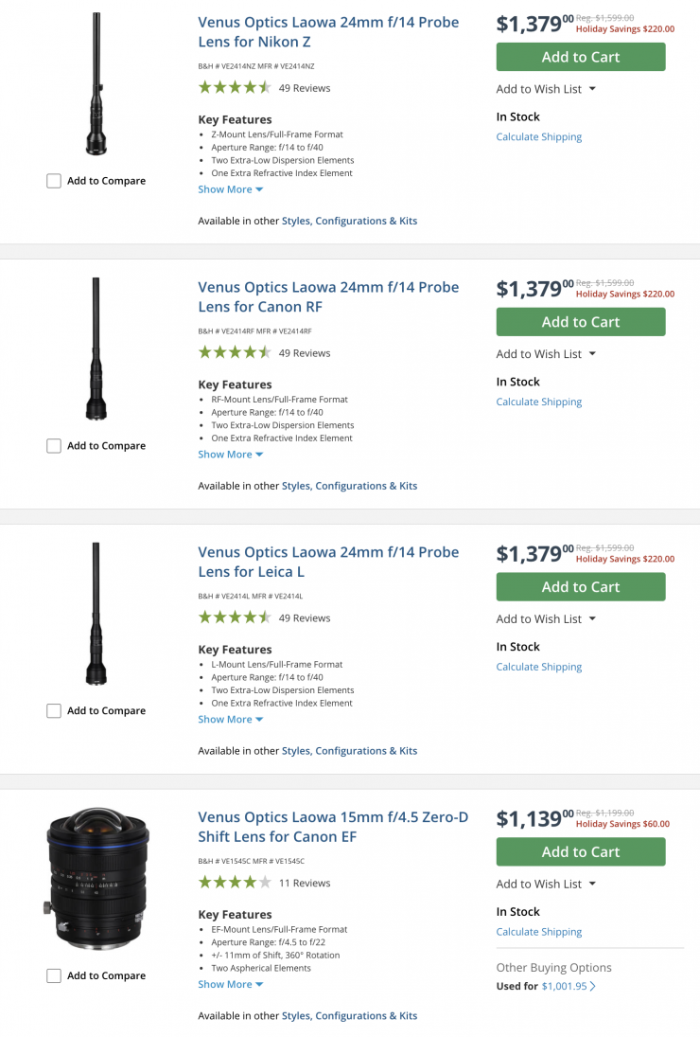Check Add to Compare for Leica L lens

(54, 711)
